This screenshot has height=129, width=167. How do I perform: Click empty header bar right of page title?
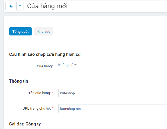click(117, 6)
